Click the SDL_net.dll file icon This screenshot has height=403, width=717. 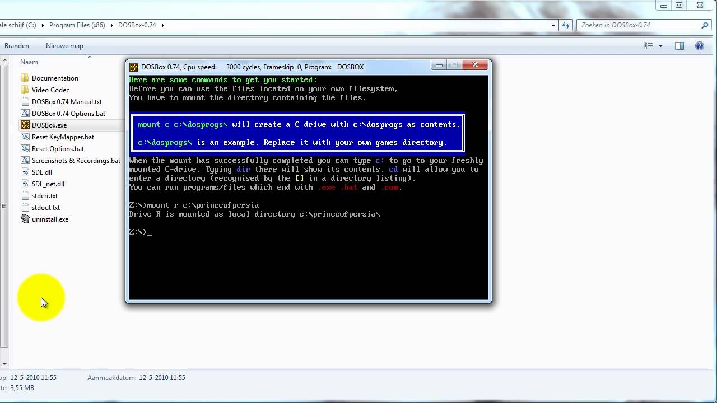(x=25, y=184)
